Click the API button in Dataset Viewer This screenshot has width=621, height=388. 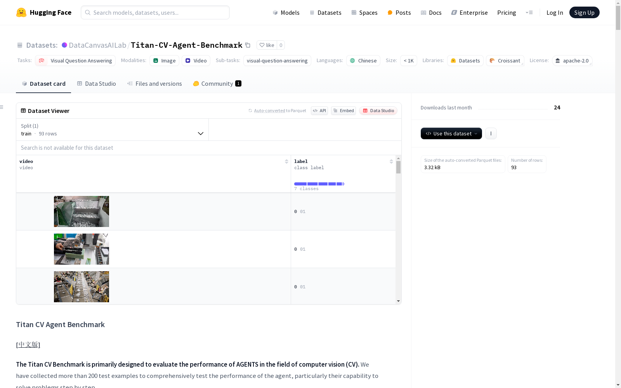click(x=319, y=111)
